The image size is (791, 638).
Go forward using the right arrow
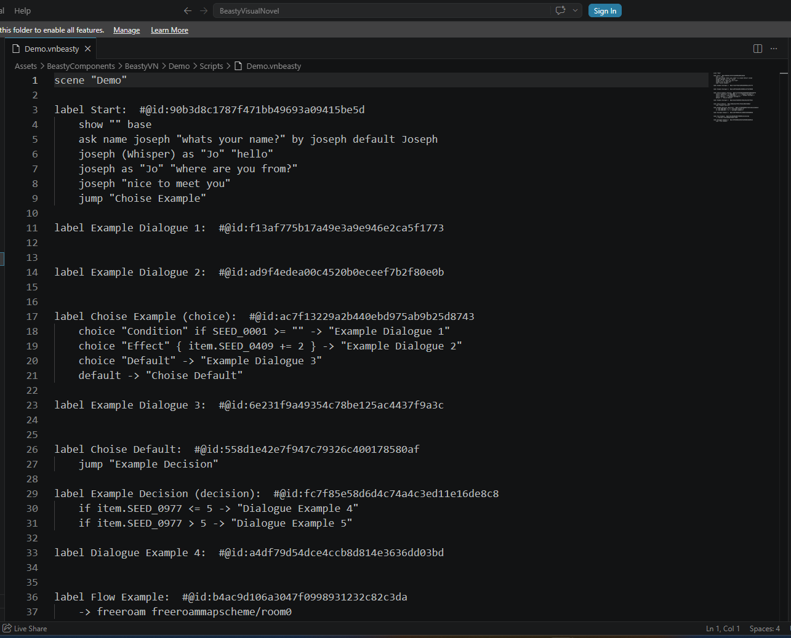[204, 10]
